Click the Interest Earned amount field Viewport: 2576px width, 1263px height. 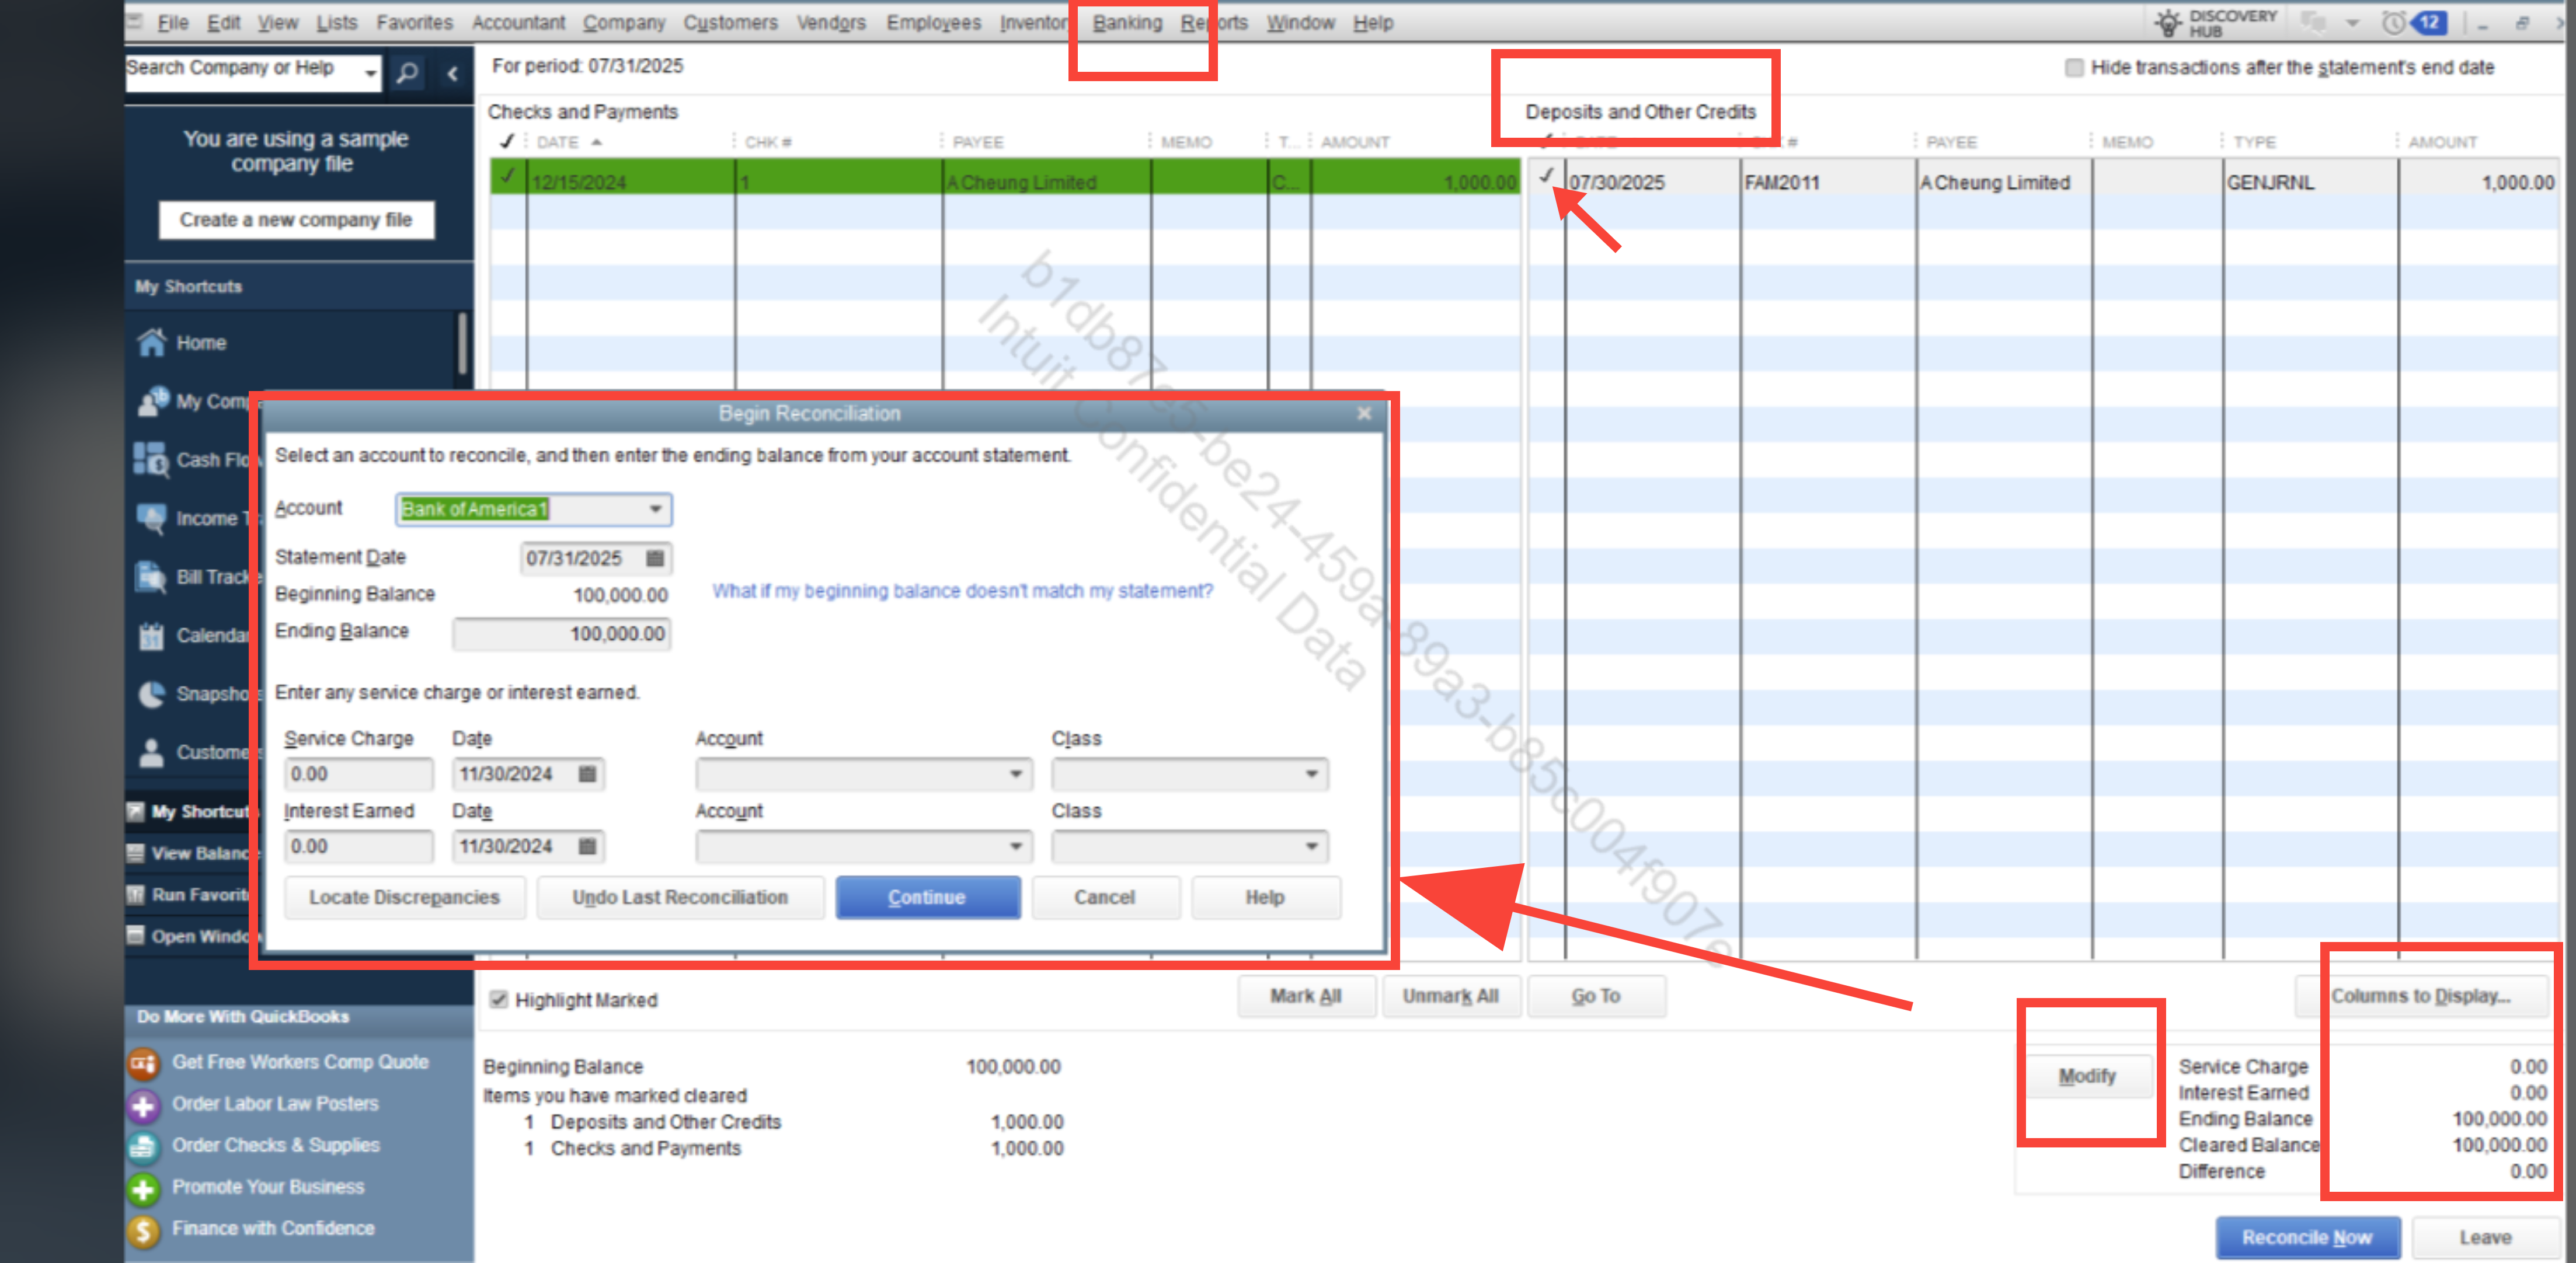[x=358, y=846]
